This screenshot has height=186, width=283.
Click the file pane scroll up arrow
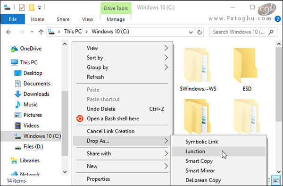tap(279, 44)
